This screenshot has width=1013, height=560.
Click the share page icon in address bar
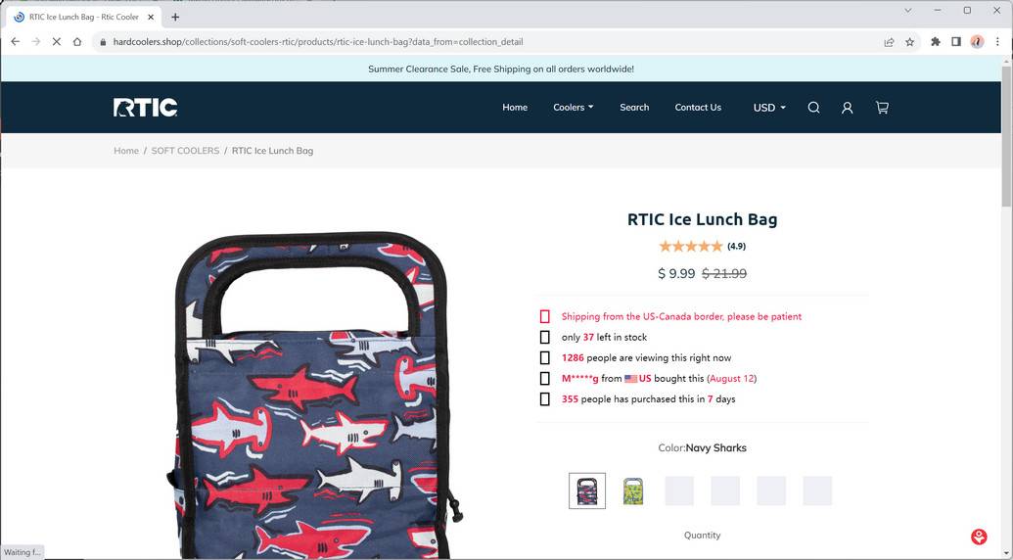tap(889, 42)
